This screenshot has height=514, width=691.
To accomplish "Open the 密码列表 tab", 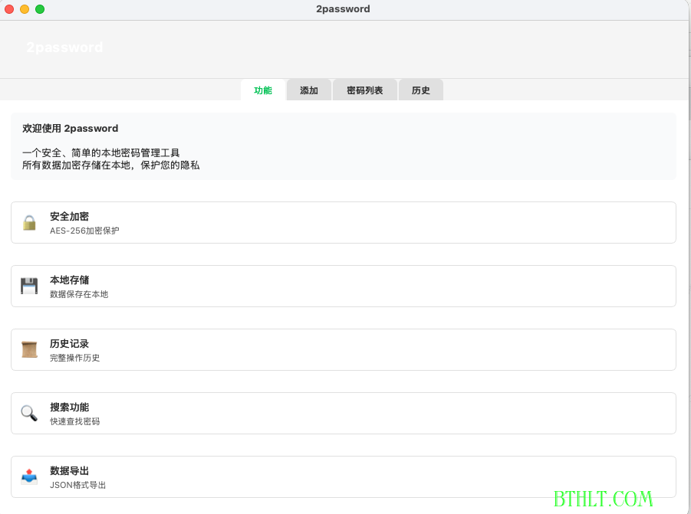I will (364, 90).
